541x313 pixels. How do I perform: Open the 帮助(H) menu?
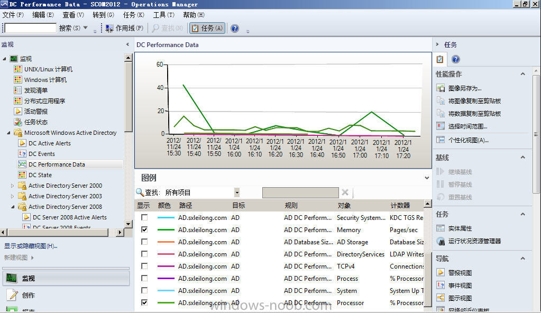194,15
